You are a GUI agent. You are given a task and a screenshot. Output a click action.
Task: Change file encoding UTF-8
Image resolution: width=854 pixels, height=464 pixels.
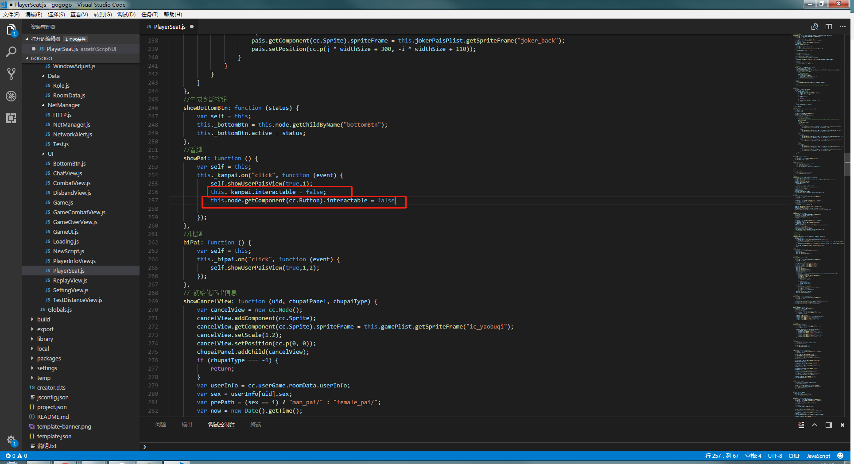point(775,456)
